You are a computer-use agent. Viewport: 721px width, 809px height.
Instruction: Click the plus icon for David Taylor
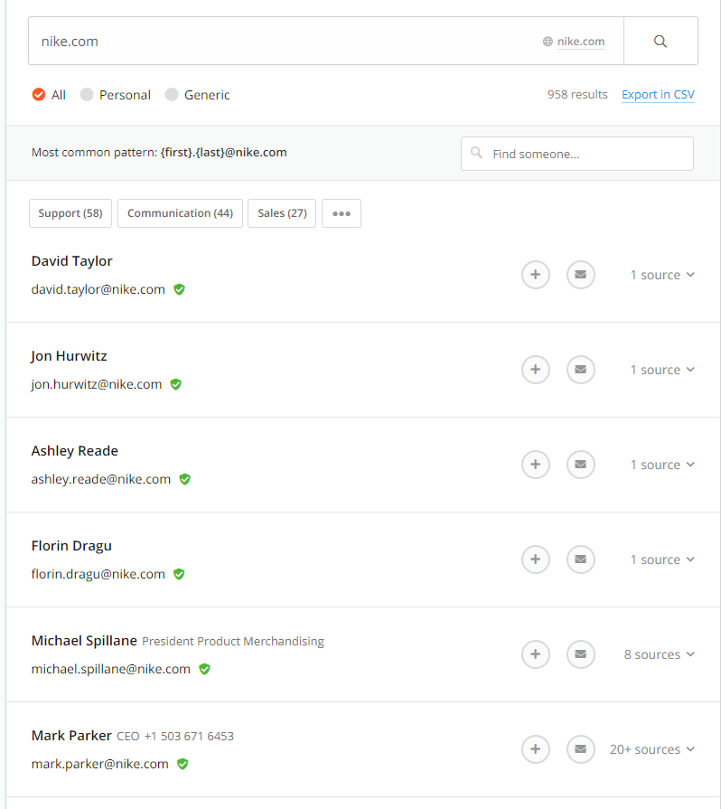(536, 275)
